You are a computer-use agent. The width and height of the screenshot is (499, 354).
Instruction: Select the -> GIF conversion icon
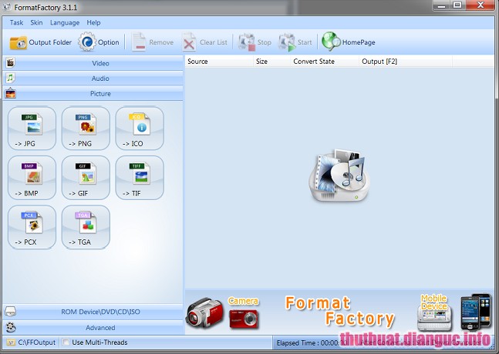(86, 178)
